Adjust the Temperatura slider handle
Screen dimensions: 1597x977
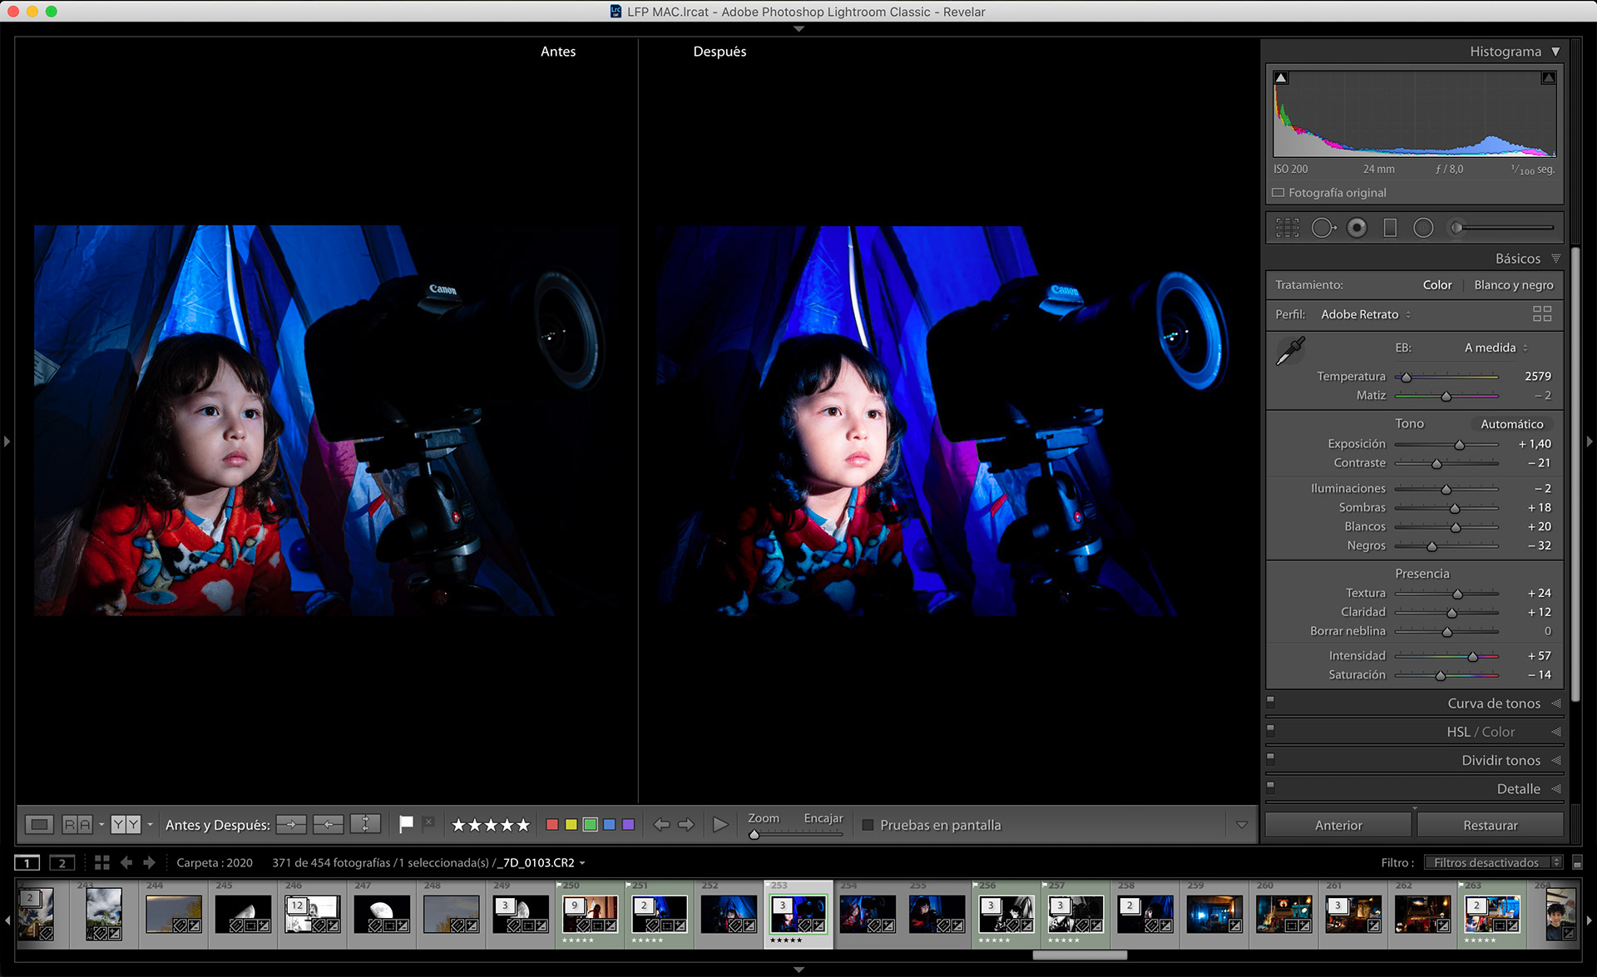[x=1406, y=377]
